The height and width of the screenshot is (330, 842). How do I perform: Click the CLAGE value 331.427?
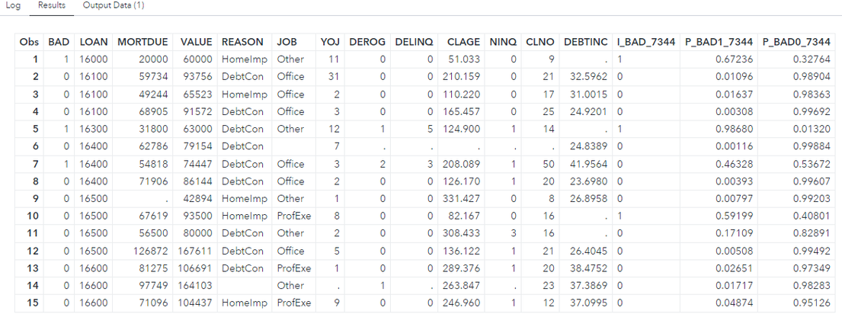pos(463,199)
